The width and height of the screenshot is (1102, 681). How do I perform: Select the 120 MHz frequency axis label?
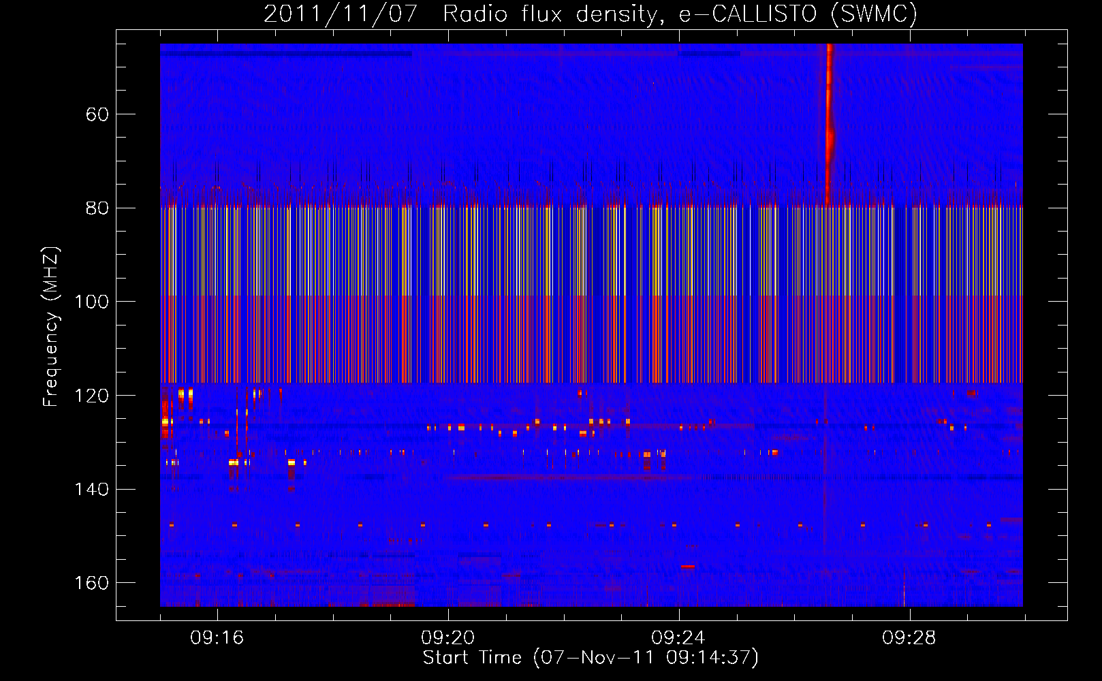91,396
